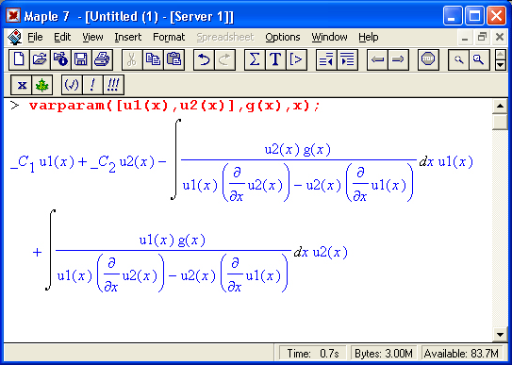Open an existing worksheet file icon
Image resolution: width=512 pixels, height=365 pixels.
pos(40,59)
